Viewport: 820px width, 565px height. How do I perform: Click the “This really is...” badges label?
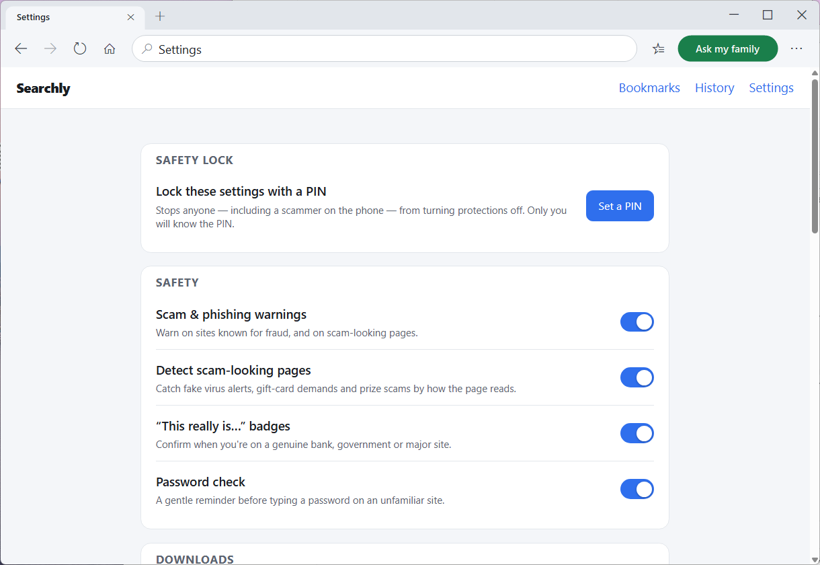[x=223, y=426]
